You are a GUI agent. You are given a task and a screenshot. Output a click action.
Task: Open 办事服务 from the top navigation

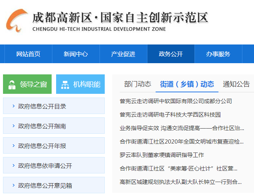(x=218, y=54)
